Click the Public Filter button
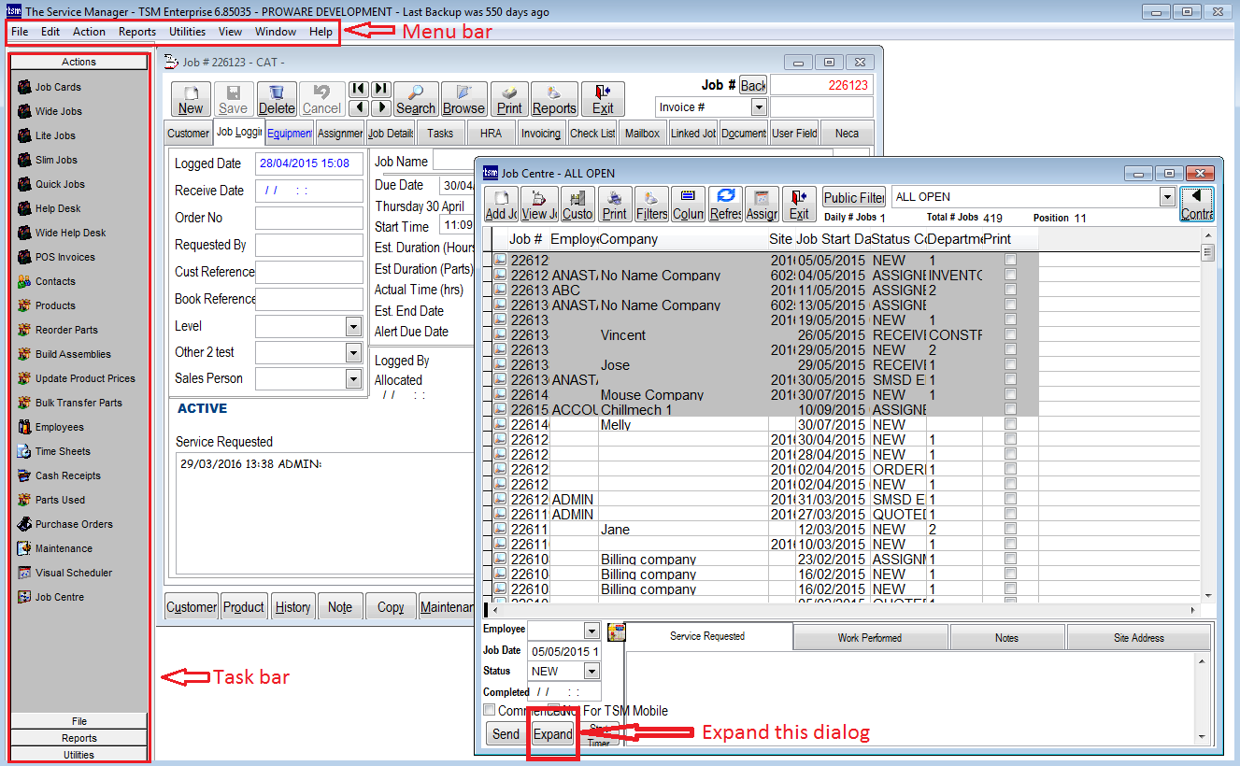Viewport: 1240px width, 766px height. coord(854,197)
